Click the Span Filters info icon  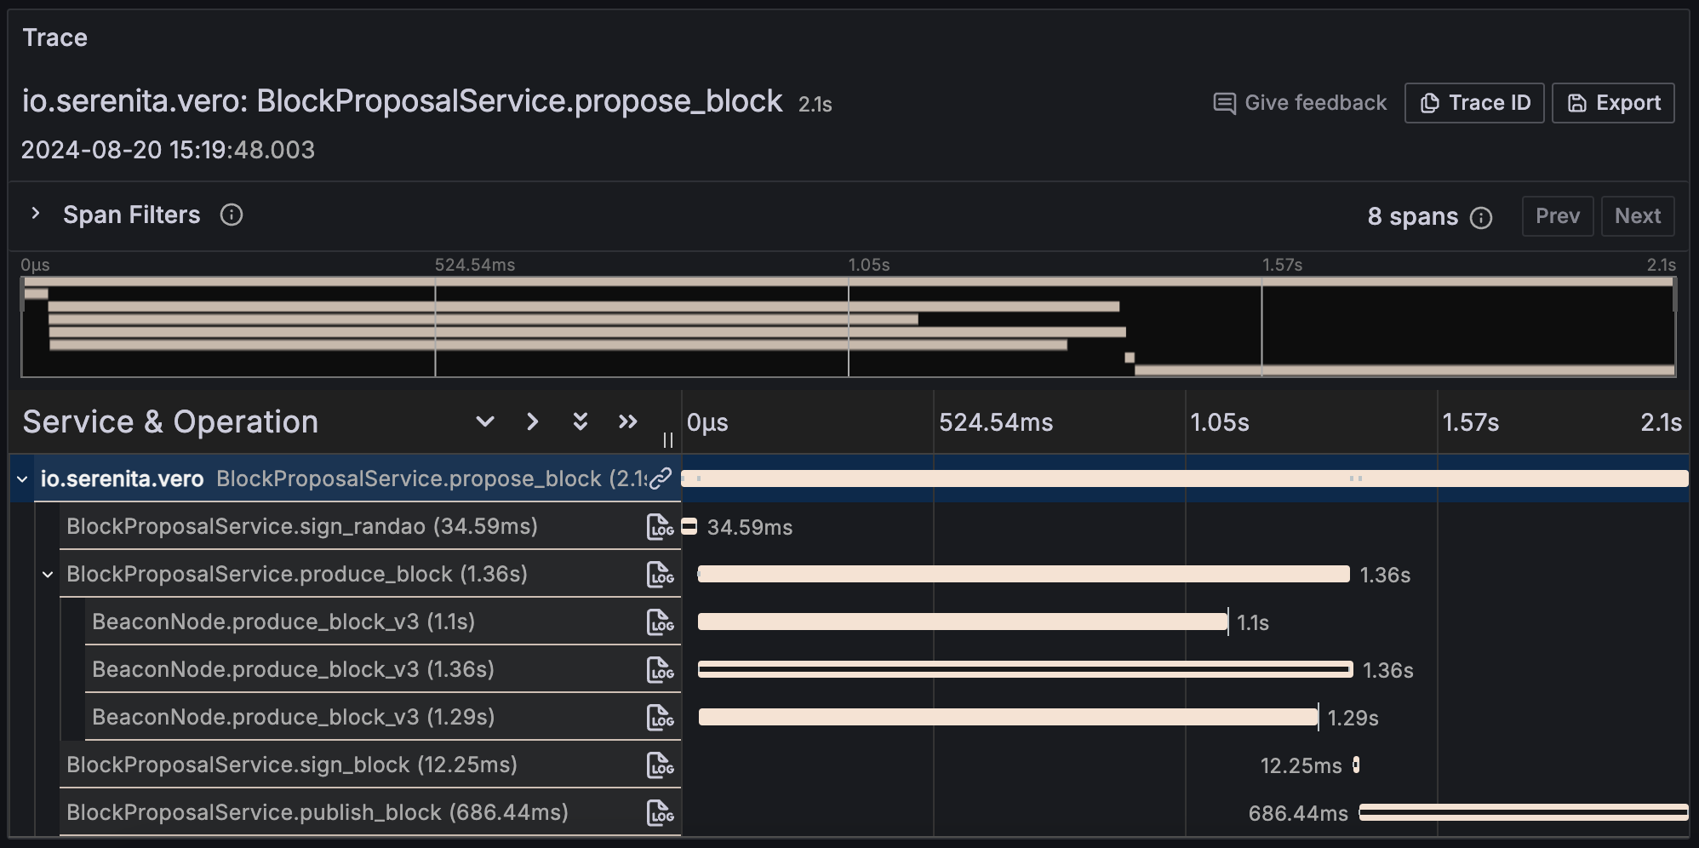(232, 215)
